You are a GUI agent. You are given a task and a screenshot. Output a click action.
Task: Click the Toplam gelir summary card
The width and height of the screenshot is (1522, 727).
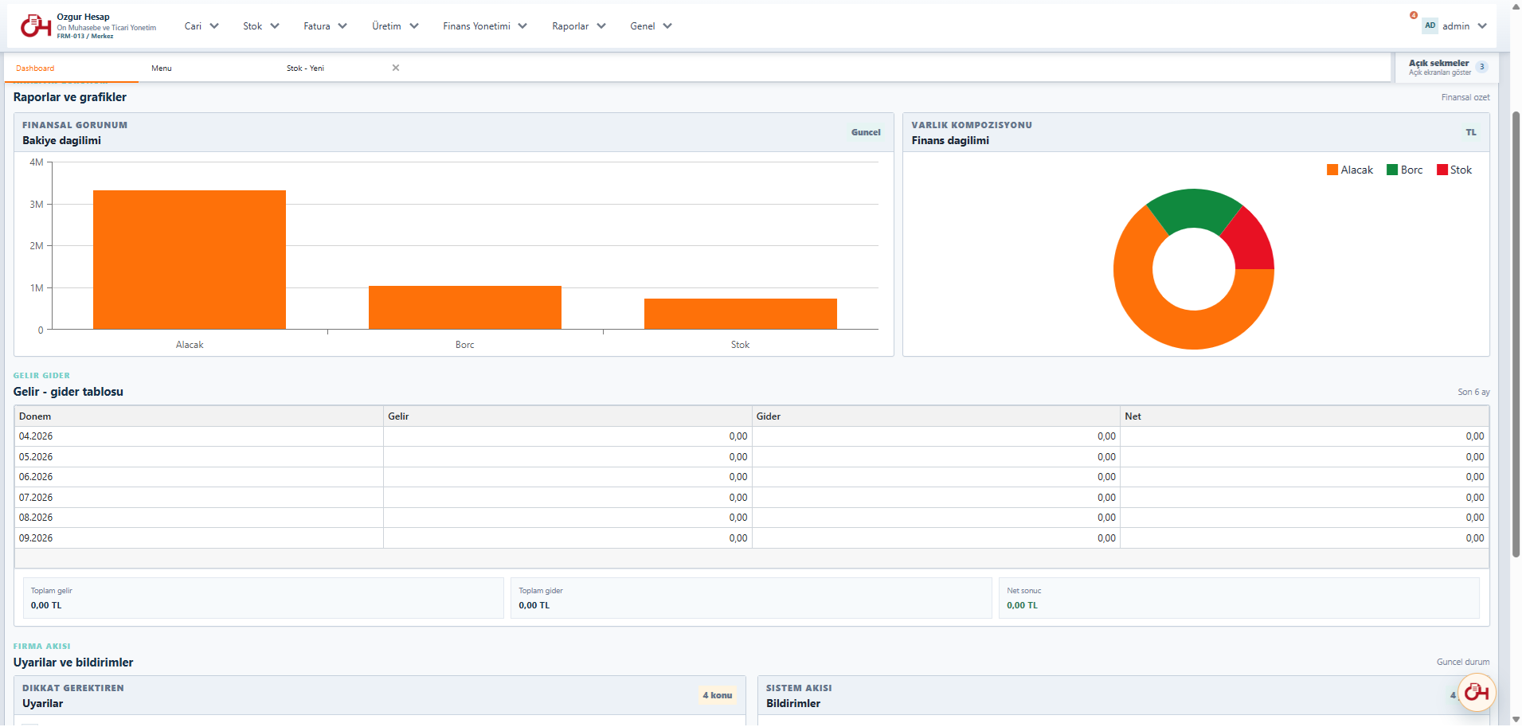coord(264,598)
